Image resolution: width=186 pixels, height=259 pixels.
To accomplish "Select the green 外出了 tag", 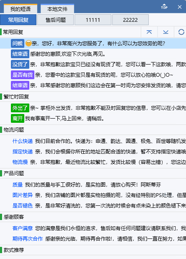I will pos(20,108).
